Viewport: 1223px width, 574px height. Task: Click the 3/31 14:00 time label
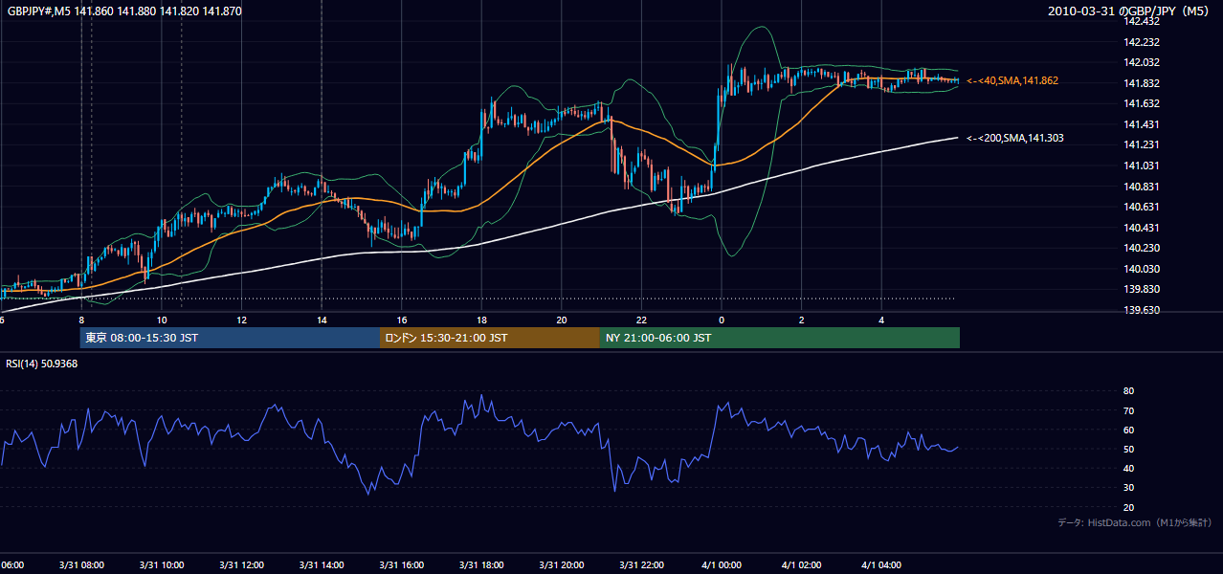tap(322, 565)
